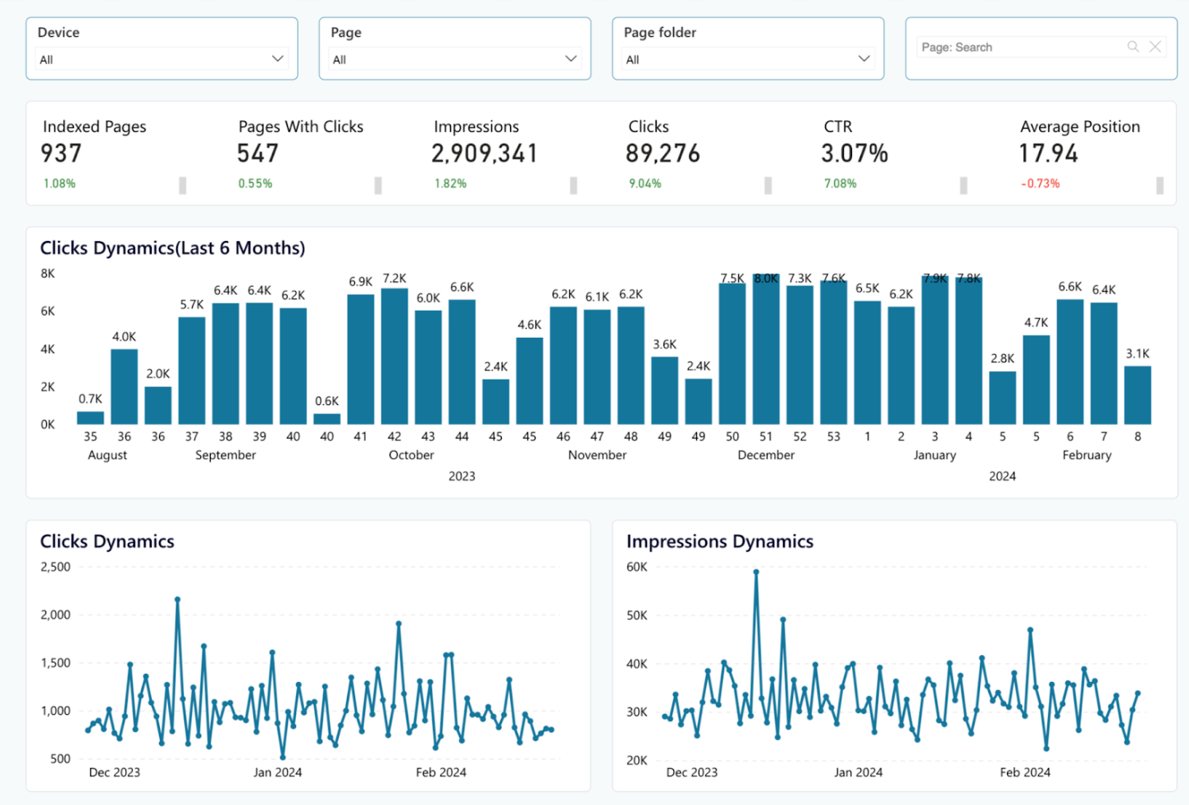1189x805 pixels.
Task: Expand the Page filter dropdown
Action: (x=454, y=59)
